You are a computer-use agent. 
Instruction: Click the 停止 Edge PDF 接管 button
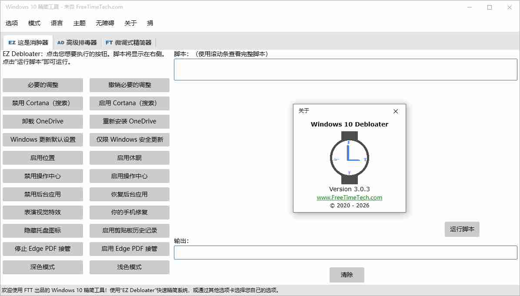click(x=43, y=249)
